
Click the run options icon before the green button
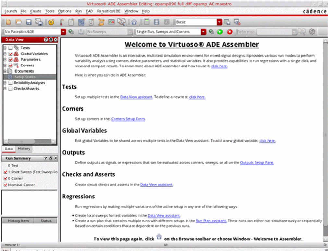[x=211, y=32]
